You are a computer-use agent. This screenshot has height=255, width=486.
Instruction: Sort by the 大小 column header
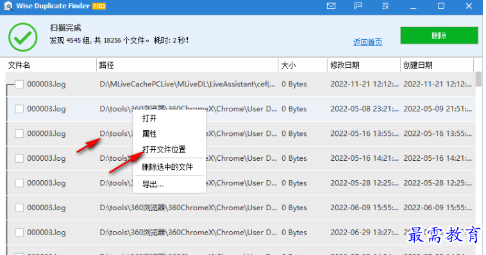pos(303,65)
